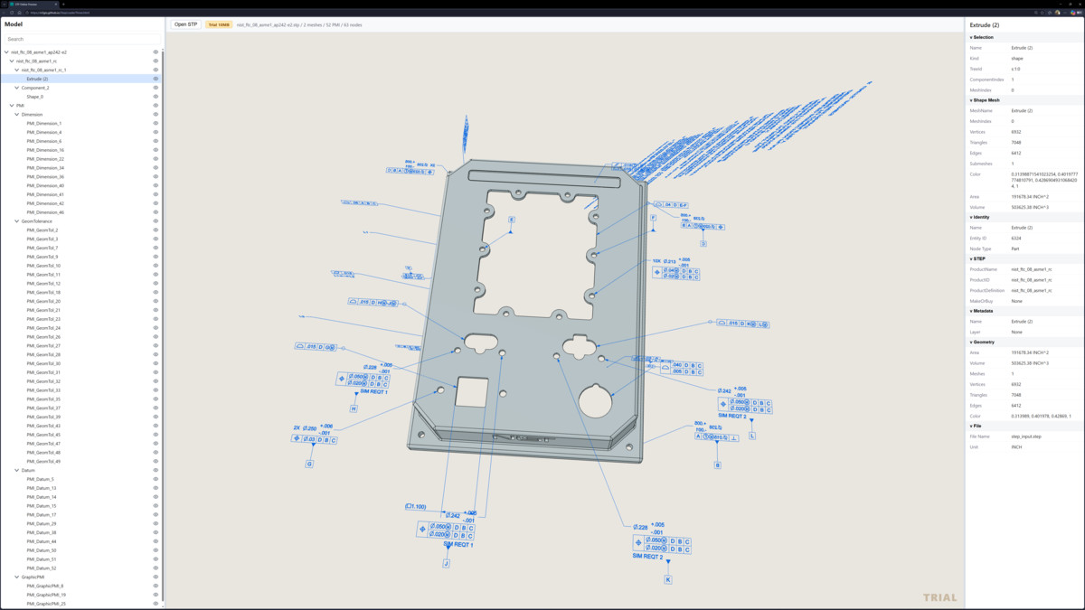Collapse the Geometry properties section
The image size is (1085, 610).
pyautogui.click(x=1024, y=343)
